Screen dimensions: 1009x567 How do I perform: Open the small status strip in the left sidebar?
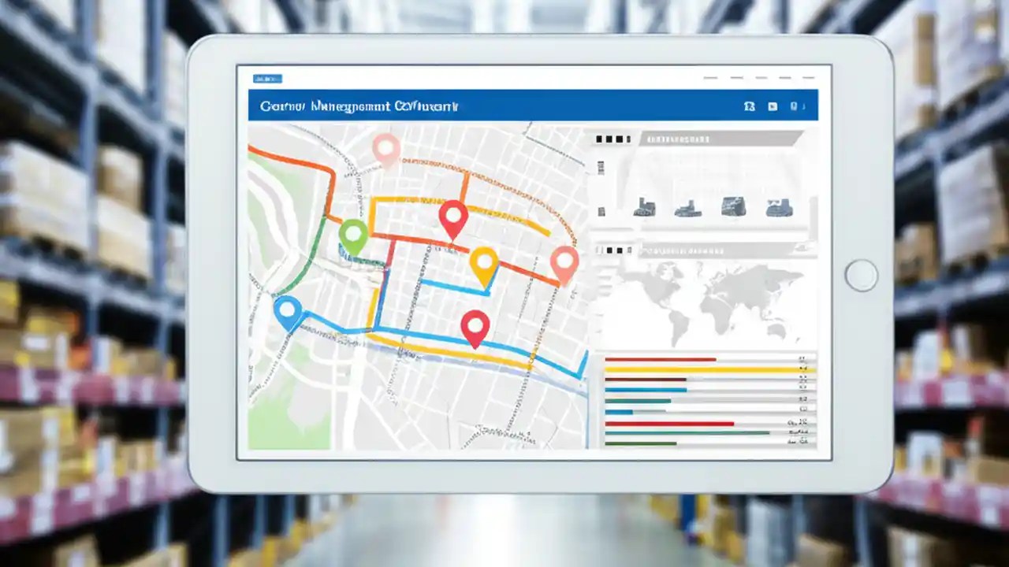tap(601, 167)
